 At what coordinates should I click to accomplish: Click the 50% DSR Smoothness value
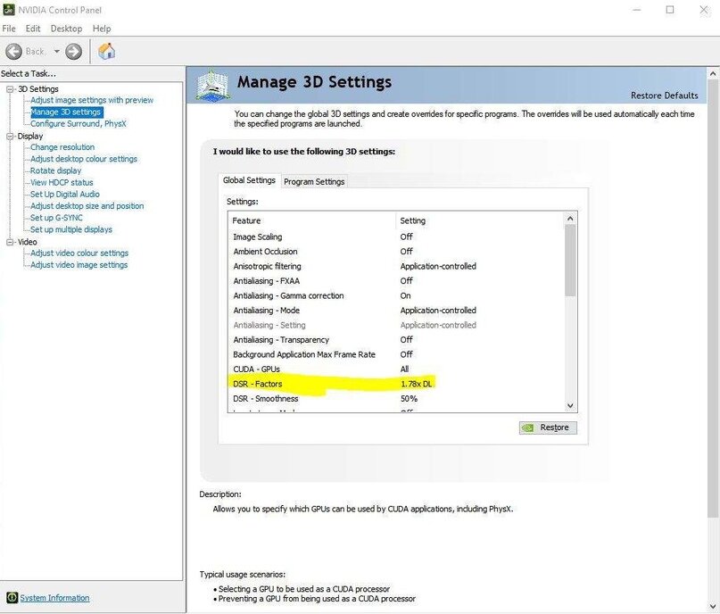[409, 399]
